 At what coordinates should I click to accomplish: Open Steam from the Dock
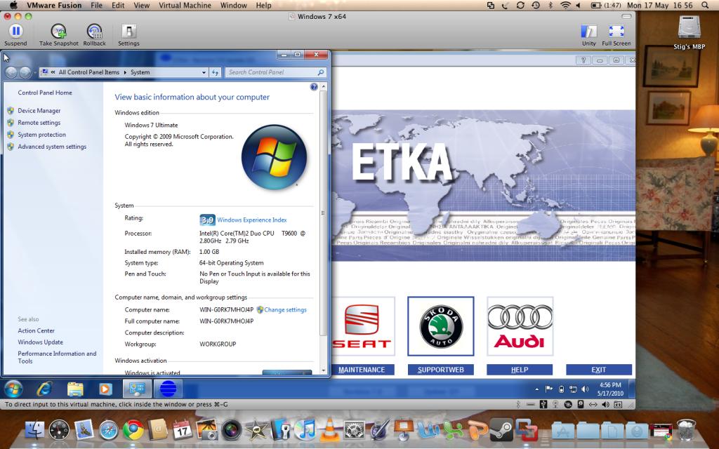click(501, 430)
